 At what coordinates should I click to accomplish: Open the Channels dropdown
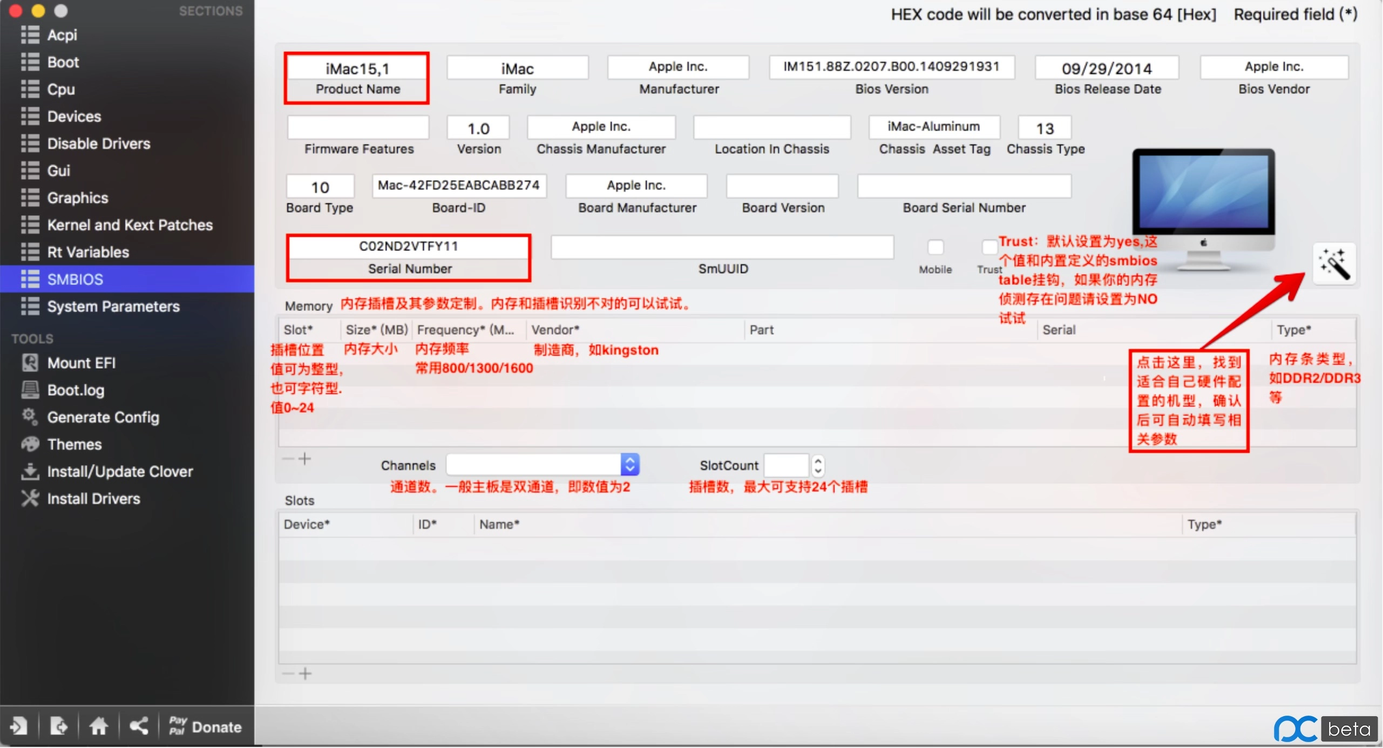pyautogui.click(x=543, y=465)
